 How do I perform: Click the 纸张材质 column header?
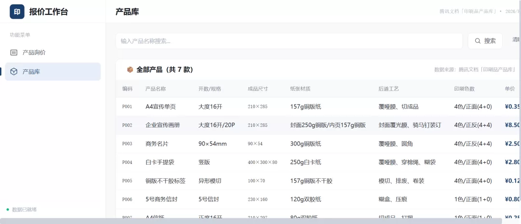[301, 89]
